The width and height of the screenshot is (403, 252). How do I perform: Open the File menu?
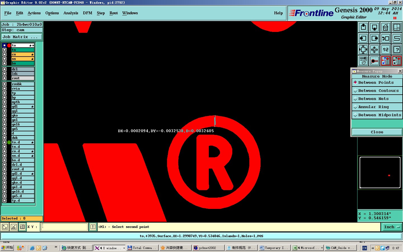click(8, 13)
